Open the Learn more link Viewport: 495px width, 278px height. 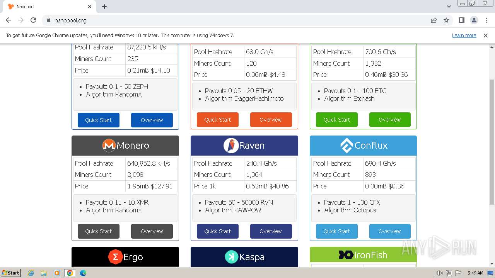[x=464, y=35]
